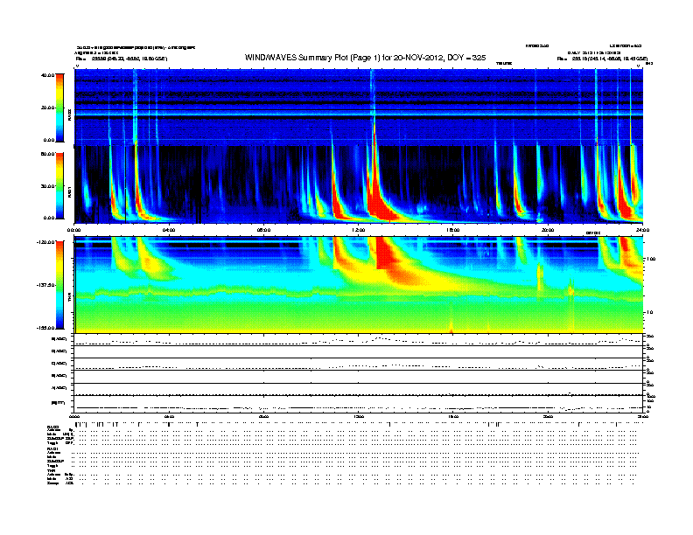The width and height of the screenshot is (693, 535).
Task: Click the -137.50 label on TNR color scale
Action: pyautogui.click(x=45, y=285)
